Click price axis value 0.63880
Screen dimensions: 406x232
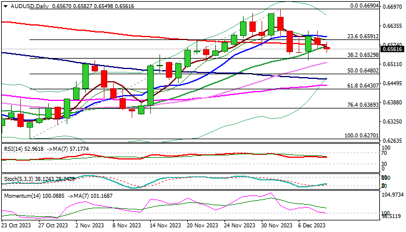click(392, 103)
